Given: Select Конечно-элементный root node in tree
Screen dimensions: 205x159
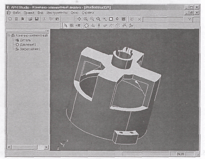Looking at the screenshot, I should (32, 35).
